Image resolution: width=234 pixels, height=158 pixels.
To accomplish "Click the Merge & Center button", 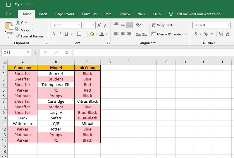I will (x=167, y=34).
